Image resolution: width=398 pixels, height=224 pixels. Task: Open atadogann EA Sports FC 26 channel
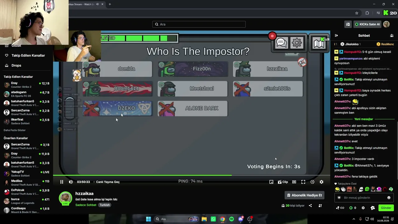point(26,94)
